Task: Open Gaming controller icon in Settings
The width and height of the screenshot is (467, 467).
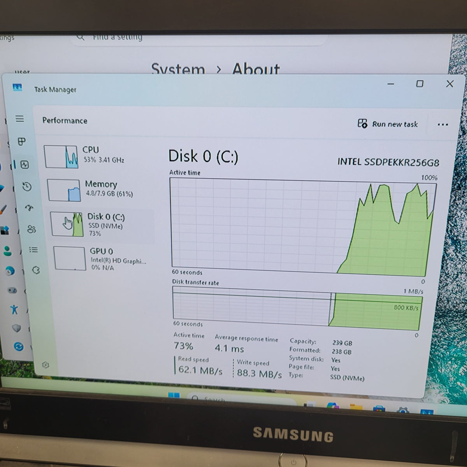Action: pyautogui.click(x=12, y=290)
